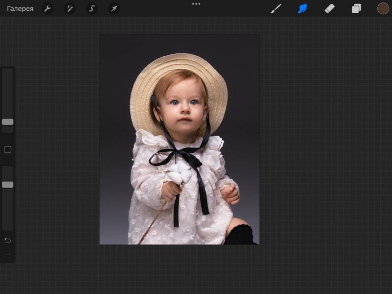Activate the Transform arrow tool
The width and height of the screenshot is (392, 294).
tap(114, 9)
